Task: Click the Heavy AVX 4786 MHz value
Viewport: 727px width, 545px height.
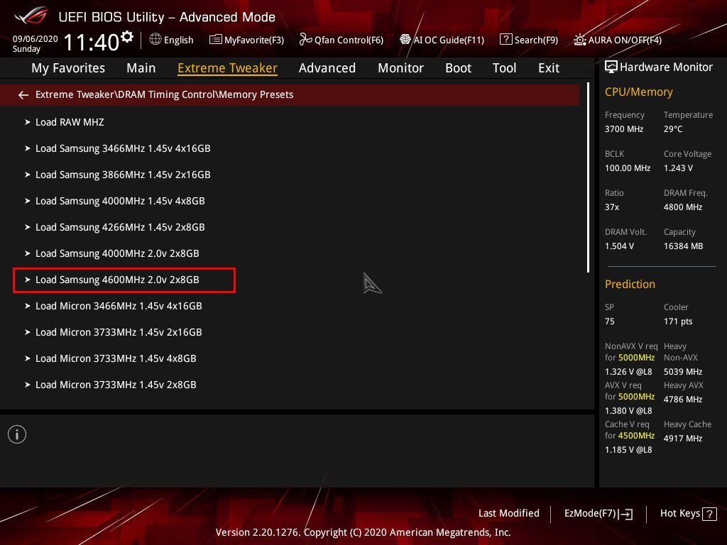Action: [x=682, y=400]
